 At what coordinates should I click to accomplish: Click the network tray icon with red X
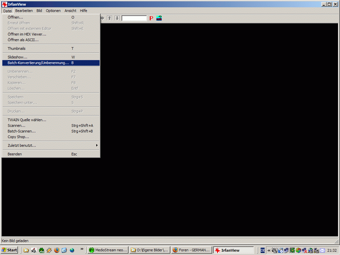[304, 250]
